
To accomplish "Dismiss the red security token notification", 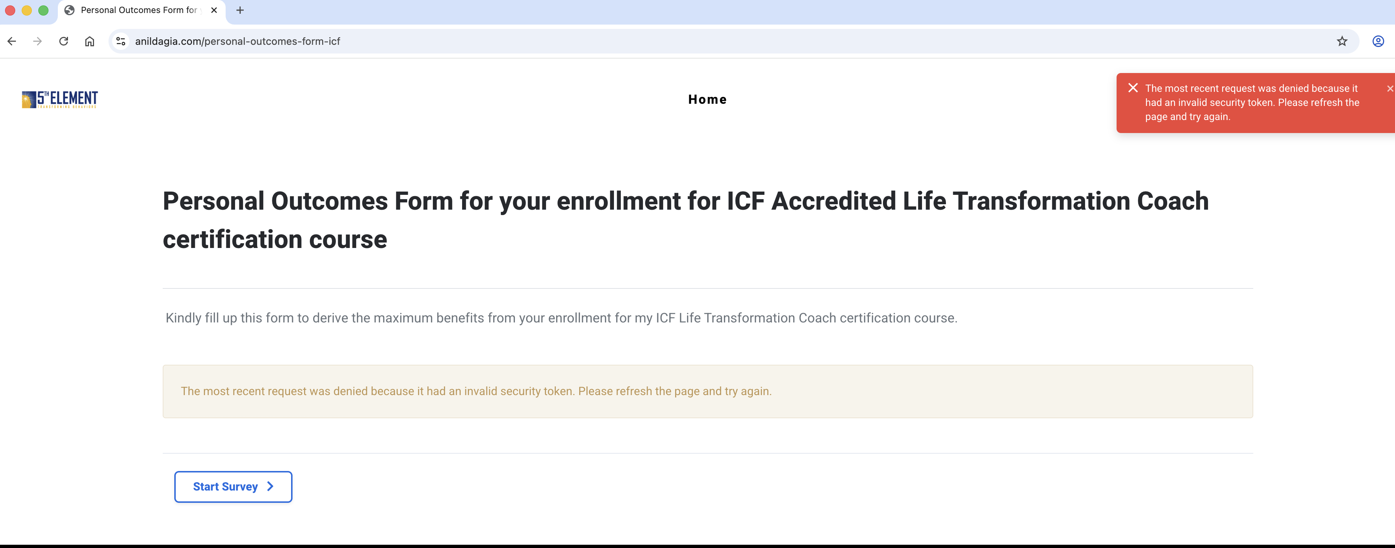I will click(1390, 89).
